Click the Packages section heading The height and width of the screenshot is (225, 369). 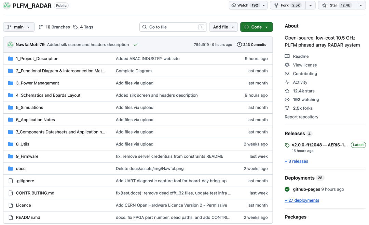point(296,217)
